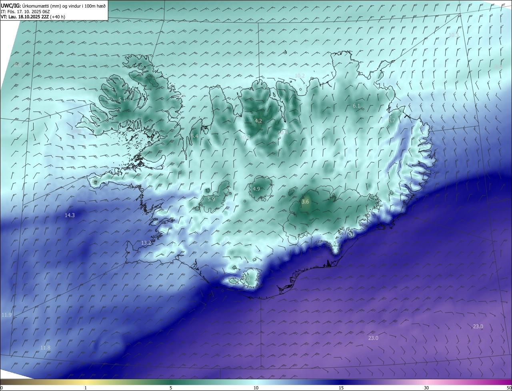Select the 10.8 value on the map
This screenshot has height=391, width=512.
pyautogui.click(x=76, y=131)
